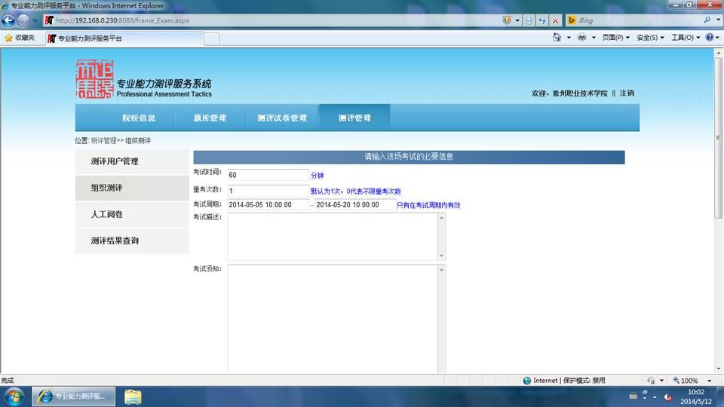Toggle Compatibility View icon in address bar

pos(529,20)
